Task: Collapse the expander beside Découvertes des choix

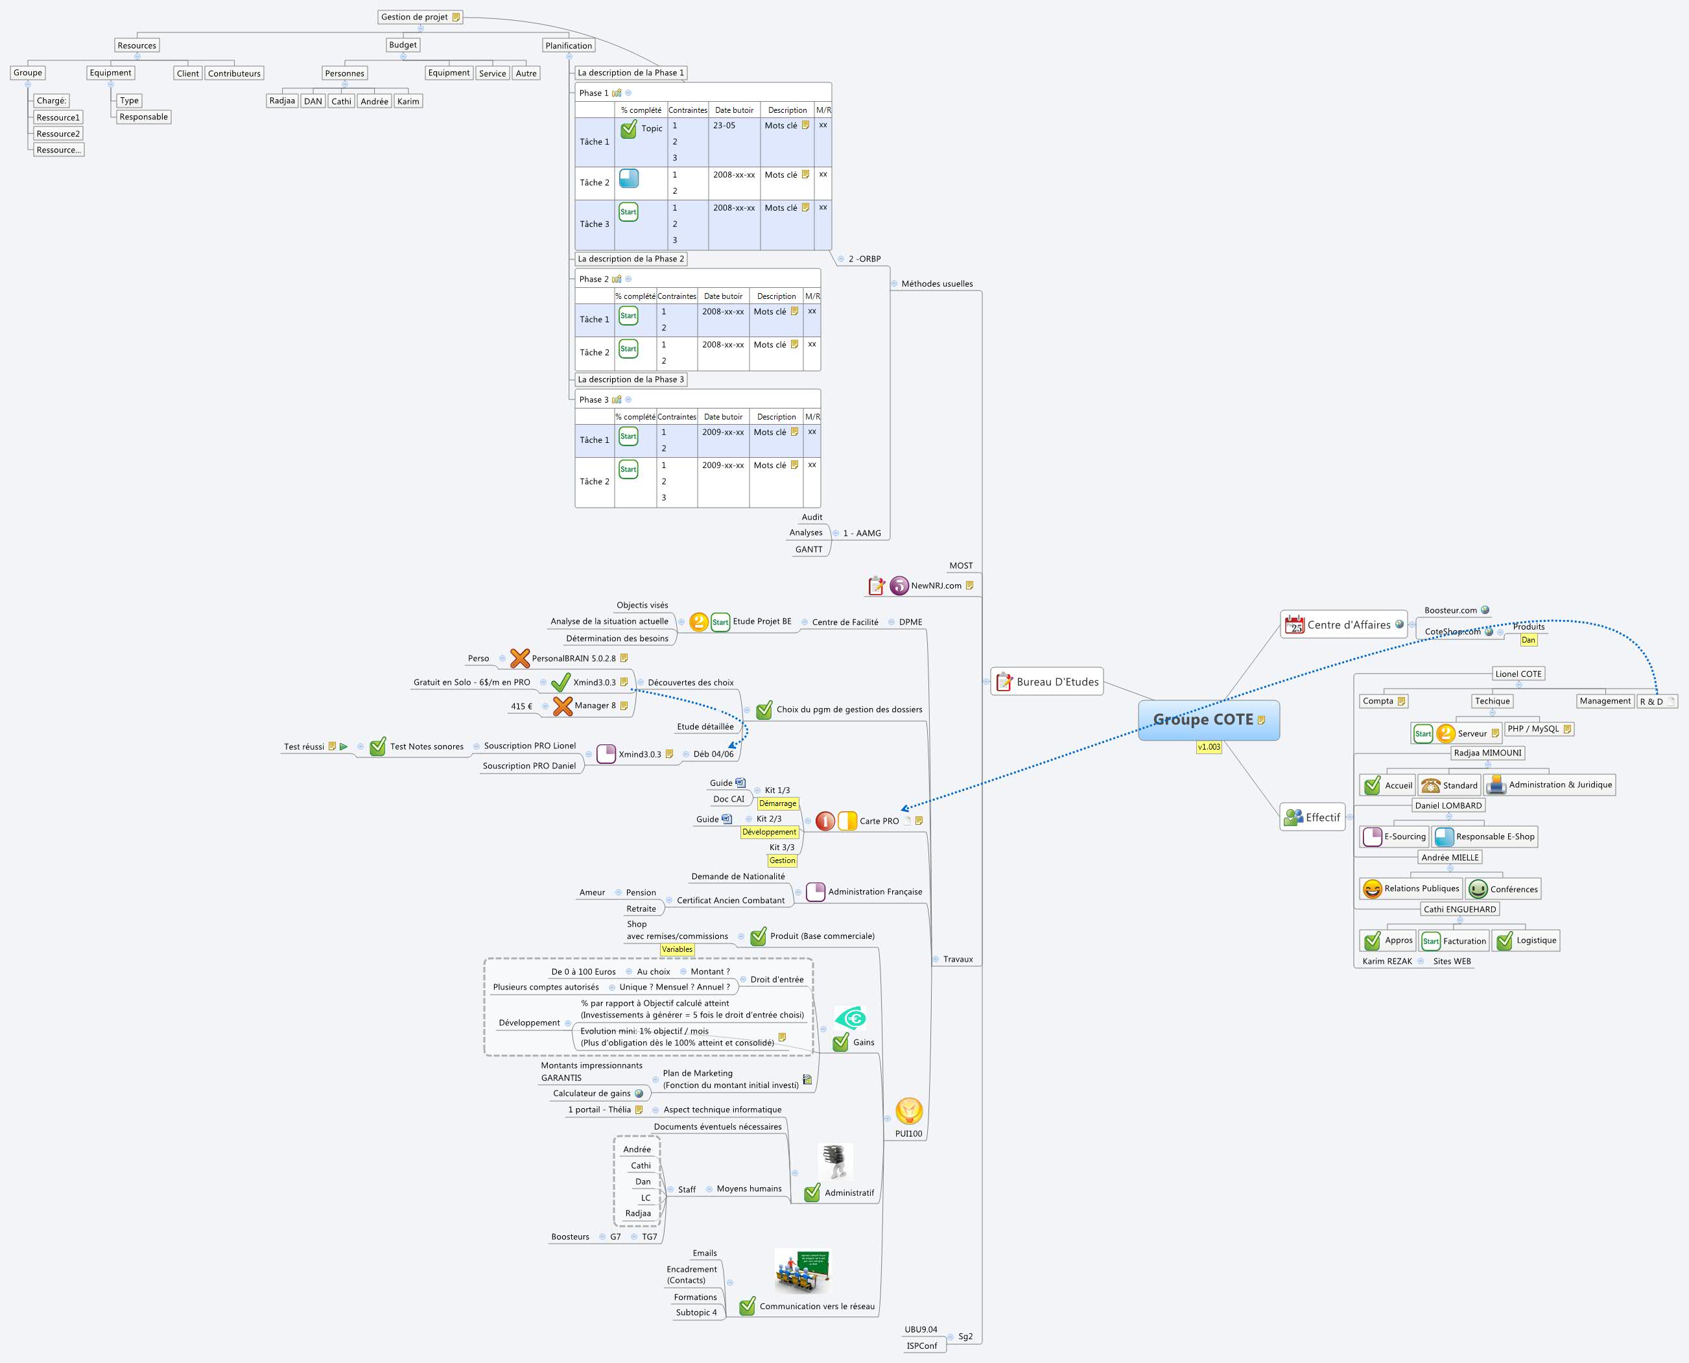Action: click(641, 682)
